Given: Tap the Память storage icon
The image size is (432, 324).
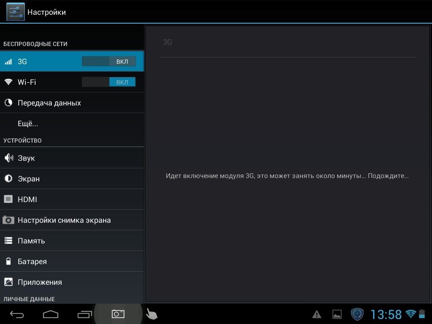Looking at the screenshot, I should click(x=8, y=241).
